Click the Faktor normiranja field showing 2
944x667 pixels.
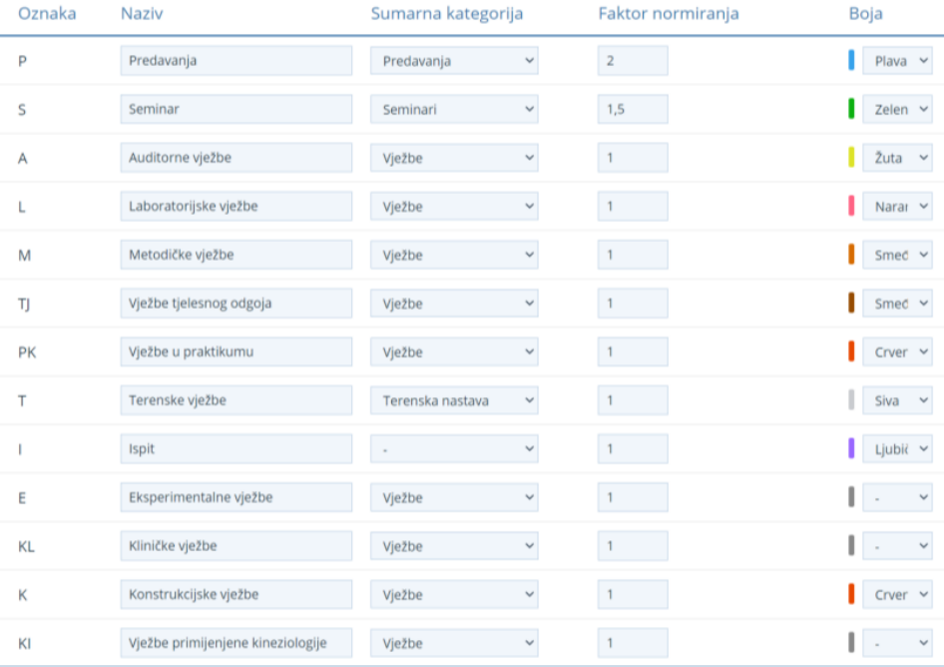[x=633, y=61]
